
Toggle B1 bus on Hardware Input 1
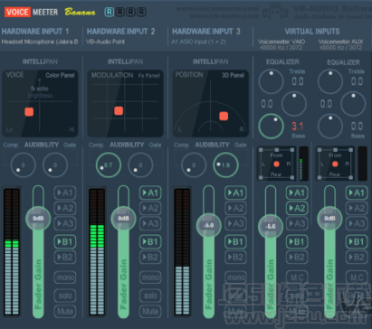[65, 241]
